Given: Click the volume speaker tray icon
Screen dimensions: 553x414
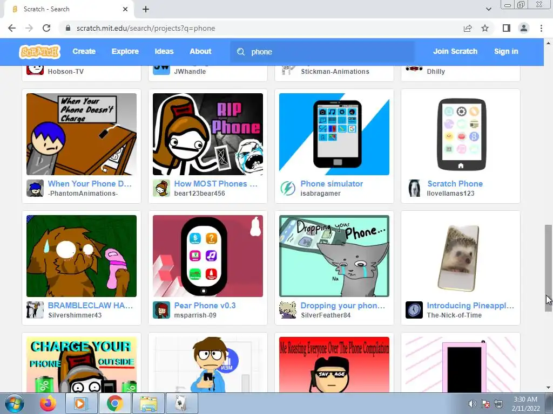Looking at the screenshot, I should (472, 403).
